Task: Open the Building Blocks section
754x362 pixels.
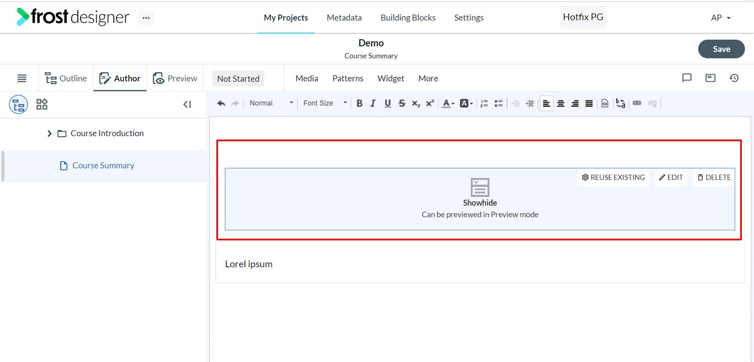Action: click(x=408, y=18)
